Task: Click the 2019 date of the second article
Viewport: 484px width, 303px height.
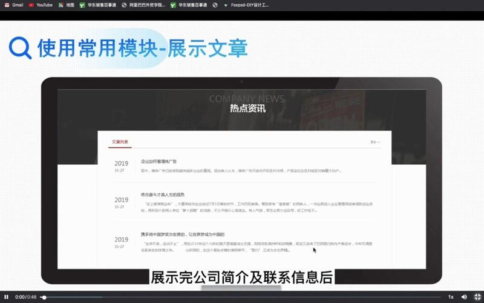Action: 122,200
